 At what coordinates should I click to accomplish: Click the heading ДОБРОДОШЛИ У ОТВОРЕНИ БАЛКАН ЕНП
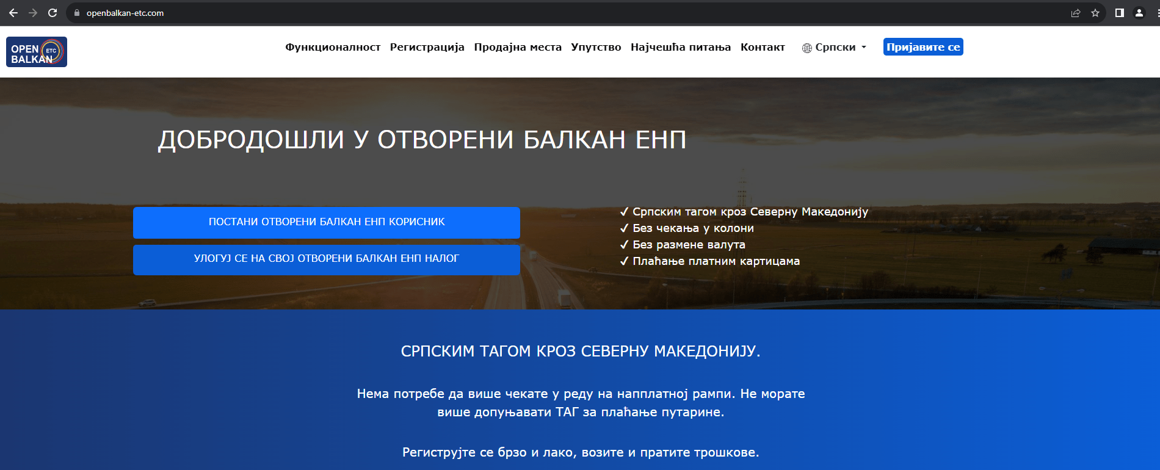click(422, 140)
